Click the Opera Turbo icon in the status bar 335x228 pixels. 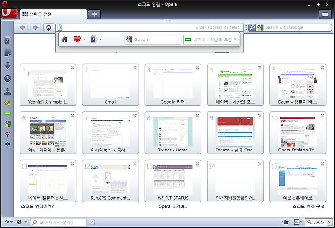19,222
